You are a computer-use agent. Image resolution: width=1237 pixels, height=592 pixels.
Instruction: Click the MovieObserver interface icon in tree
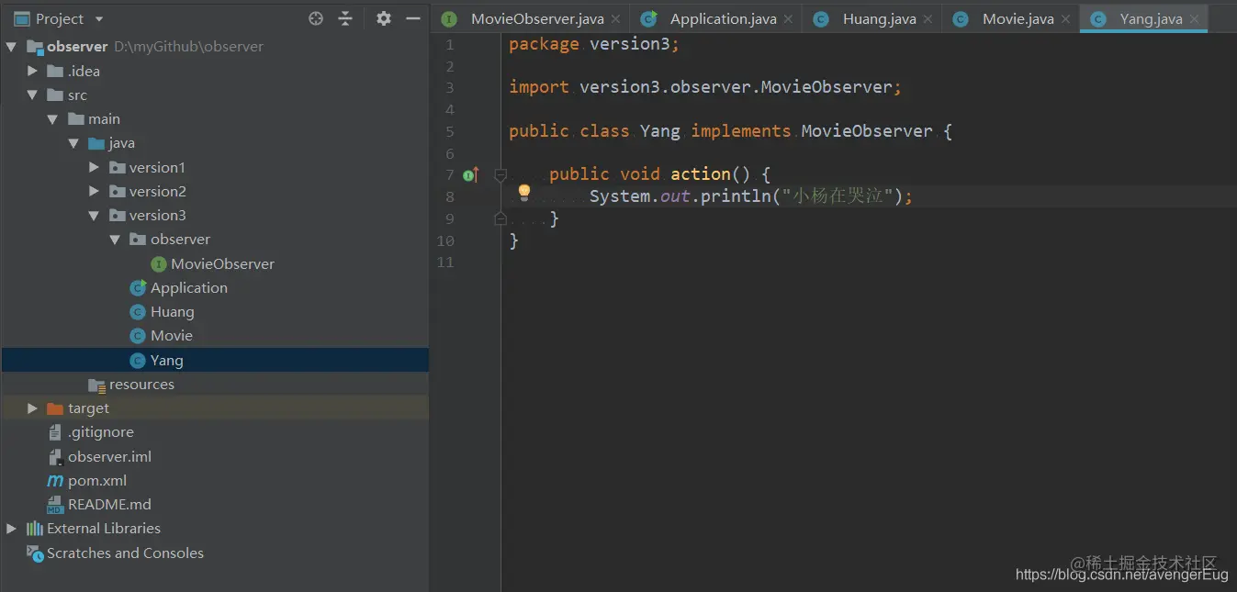click(159, 263)
